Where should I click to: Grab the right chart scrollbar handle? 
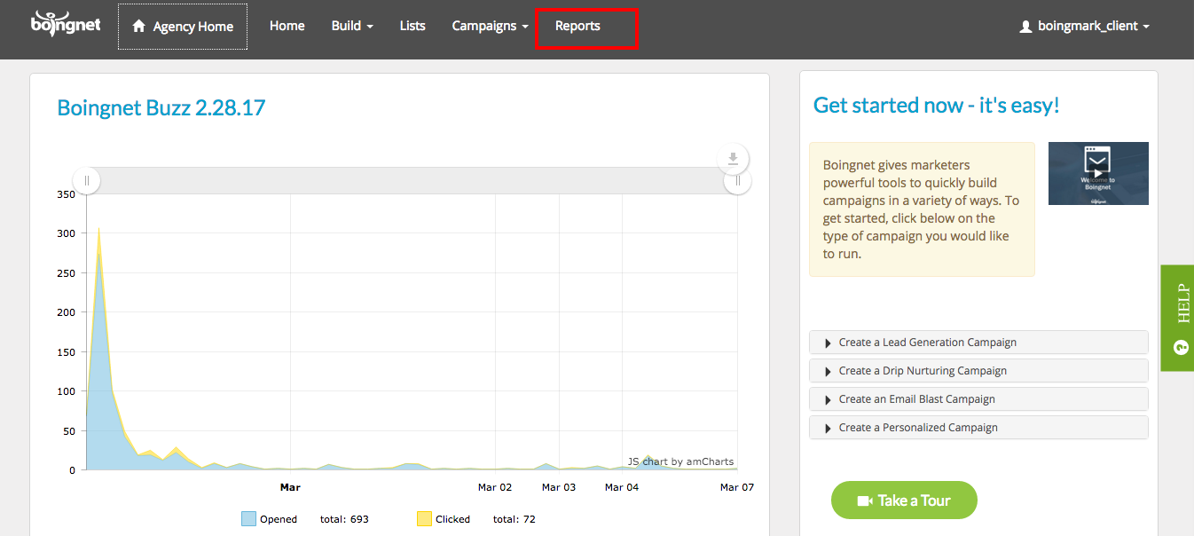coord(737,181)
